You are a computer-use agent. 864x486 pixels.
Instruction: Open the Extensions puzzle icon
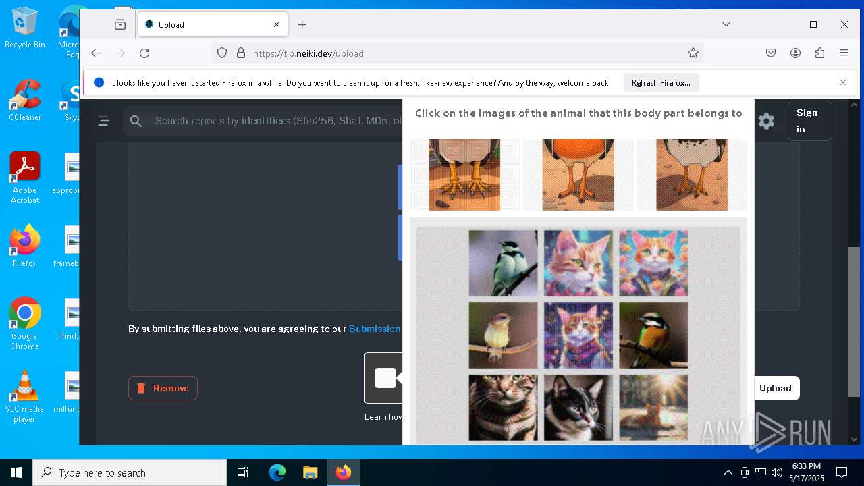pos(819,53)
